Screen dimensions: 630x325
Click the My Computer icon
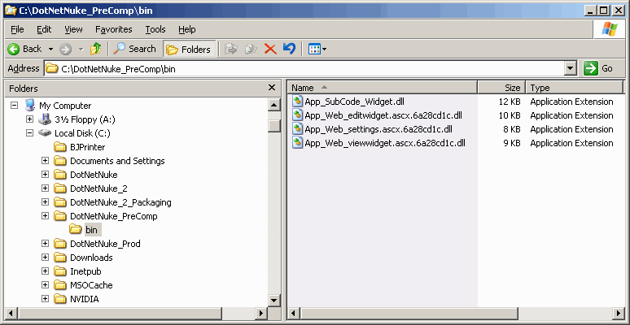click(29, 105)
